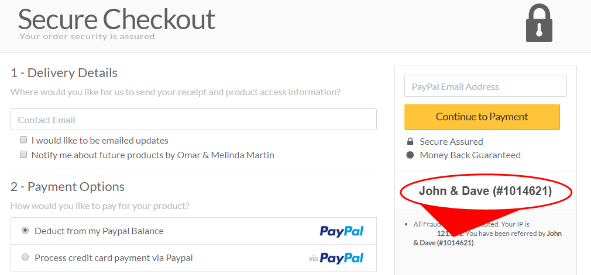Click the circled John & Dave affiliate heading
591x275 pixels.
[485, 191]
